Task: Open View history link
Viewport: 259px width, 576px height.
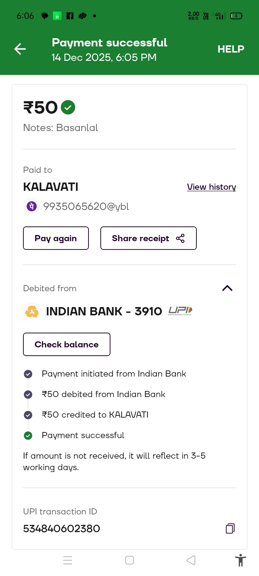Action: point(212,187)
